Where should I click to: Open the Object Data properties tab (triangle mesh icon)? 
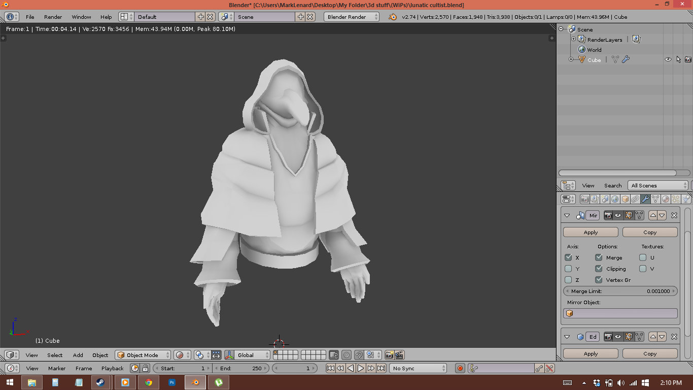click(x=655, y=199)
